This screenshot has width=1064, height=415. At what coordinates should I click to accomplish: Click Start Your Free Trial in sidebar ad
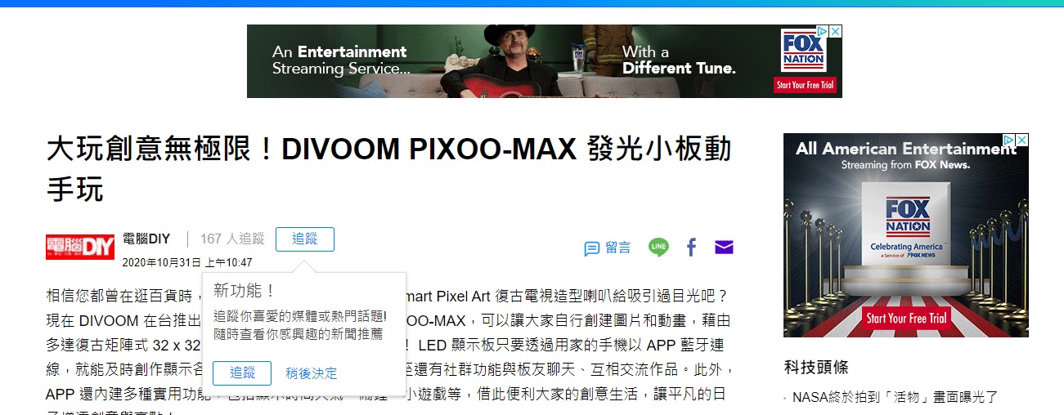click(906, 319)
